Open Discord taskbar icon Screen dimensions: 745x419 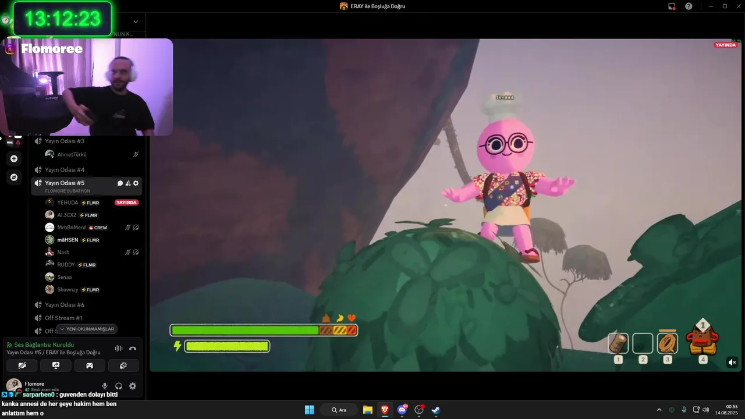[x=402, y=410]
